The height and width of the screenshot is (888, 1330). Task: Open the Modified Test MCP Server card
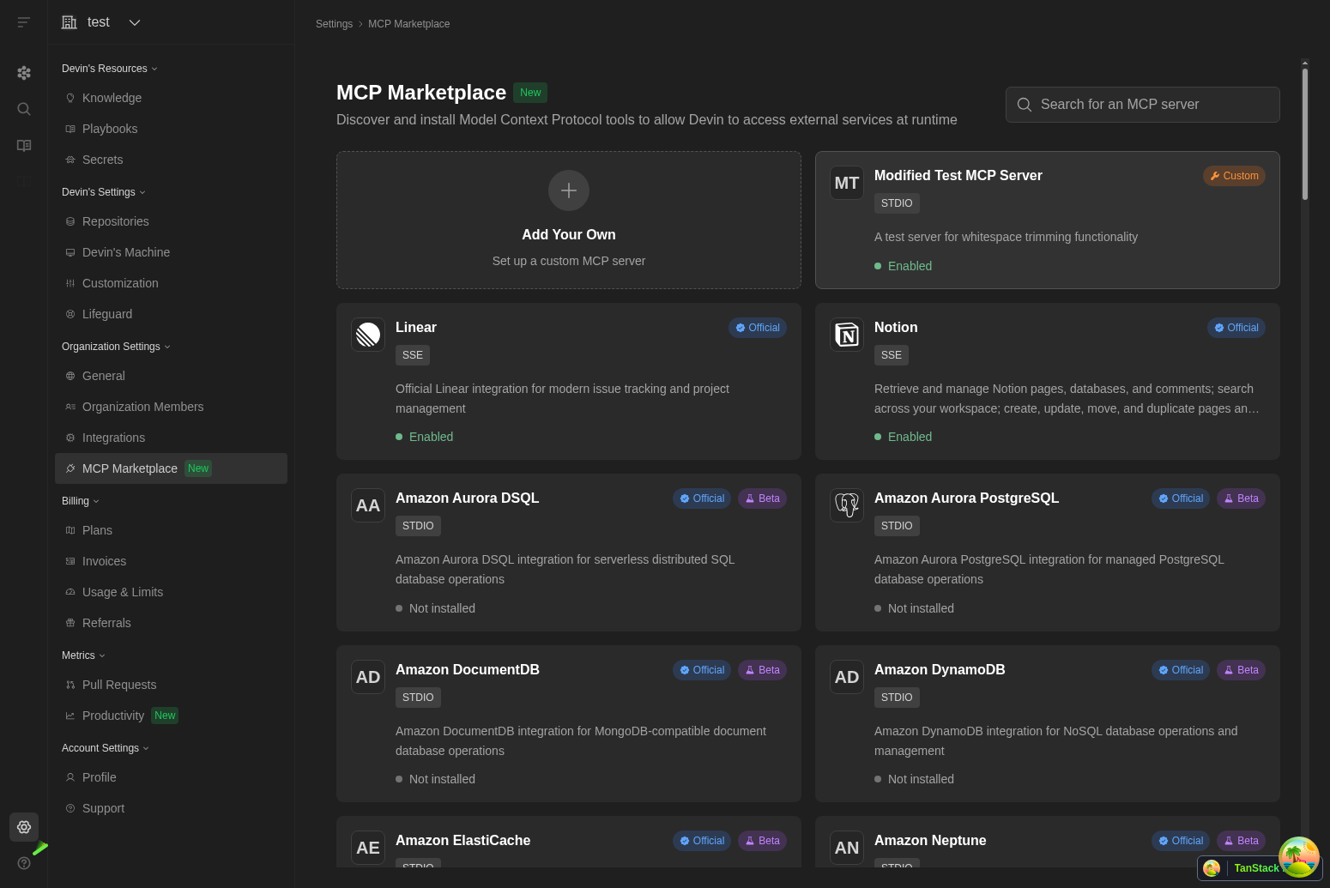click(1047, 220)
